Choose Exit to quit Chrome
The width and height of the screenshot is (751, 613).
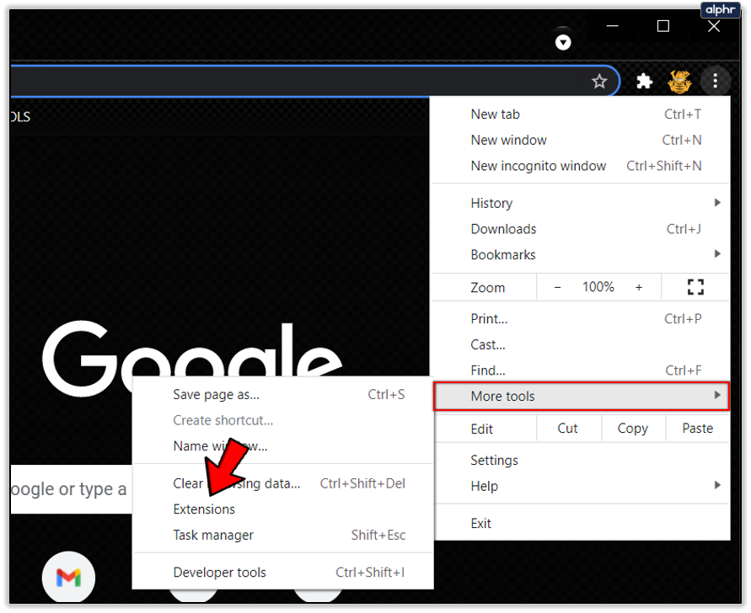581,524
